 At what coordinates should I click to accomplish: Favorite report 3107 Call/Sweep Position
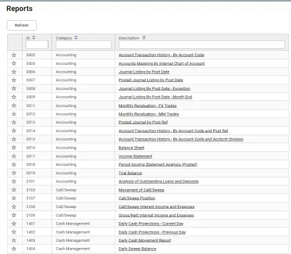pos(14,198)
